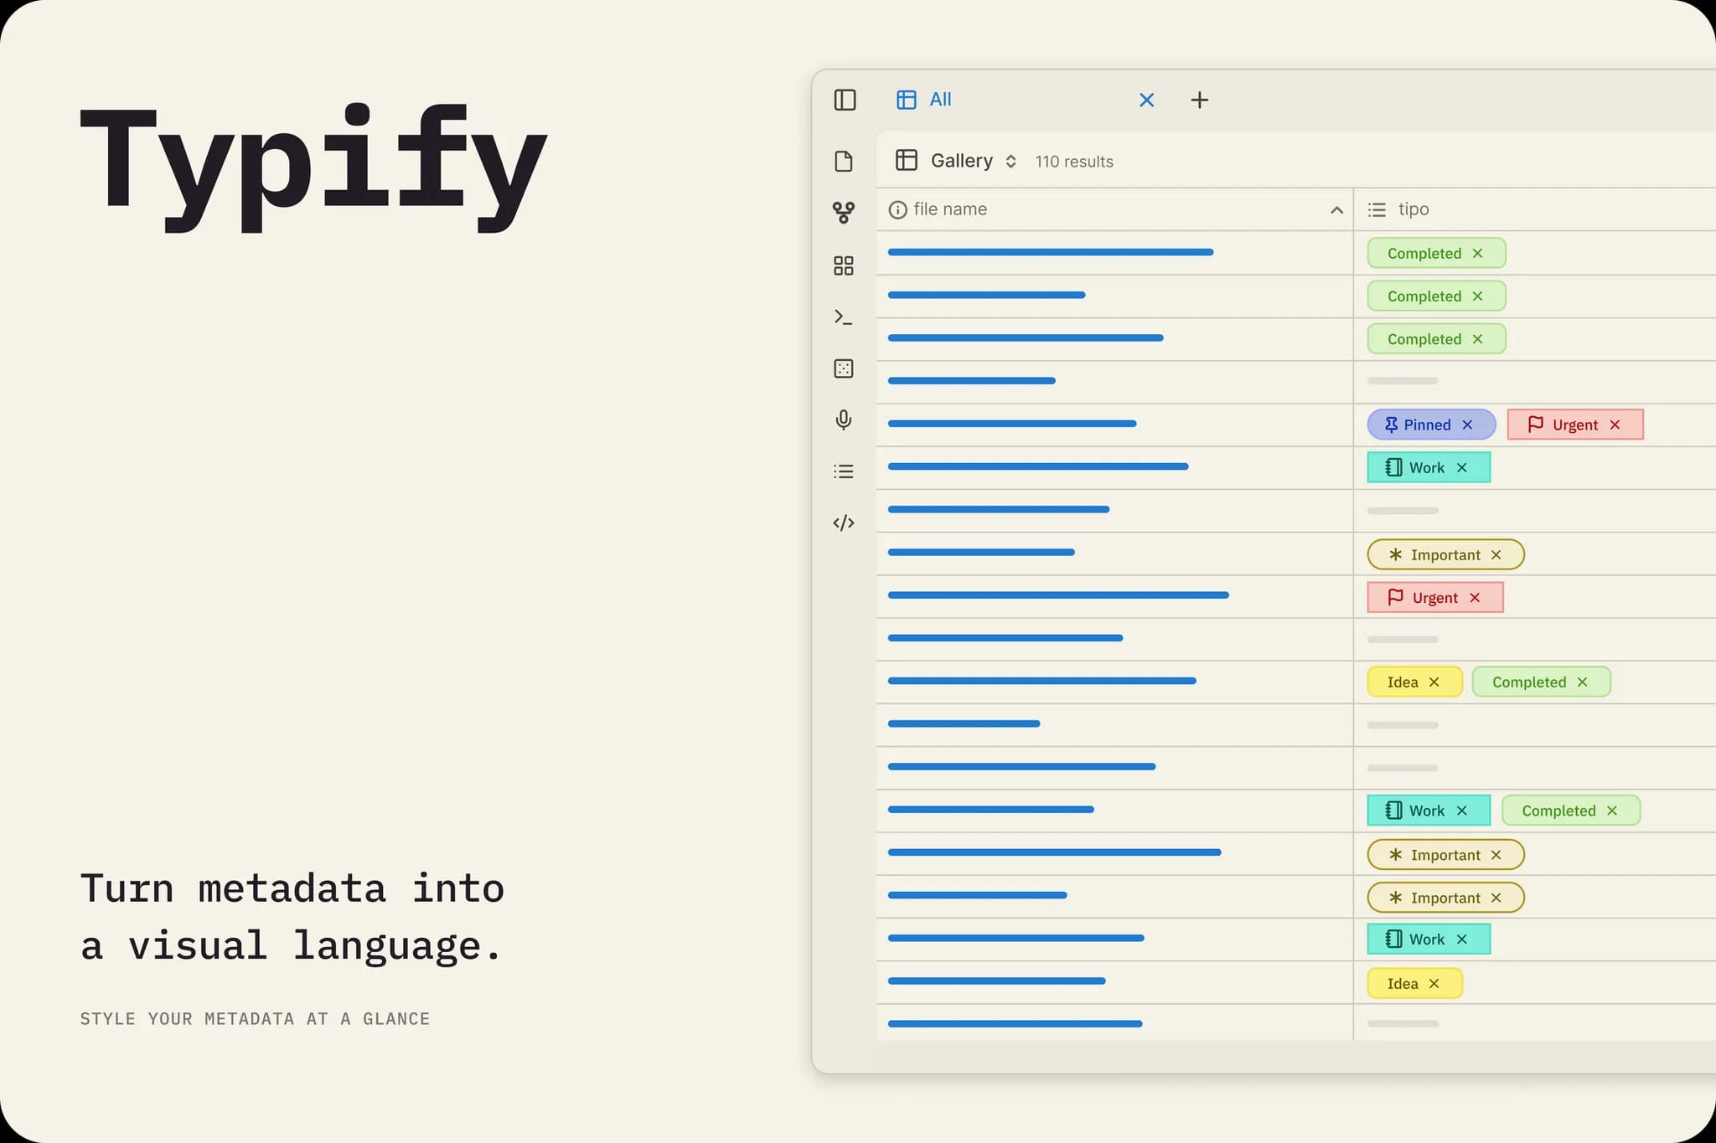Image resolution: width=1716 pixels, height=1143 pixels.
Task: Open the first file name link
Action: (1051, 252)
